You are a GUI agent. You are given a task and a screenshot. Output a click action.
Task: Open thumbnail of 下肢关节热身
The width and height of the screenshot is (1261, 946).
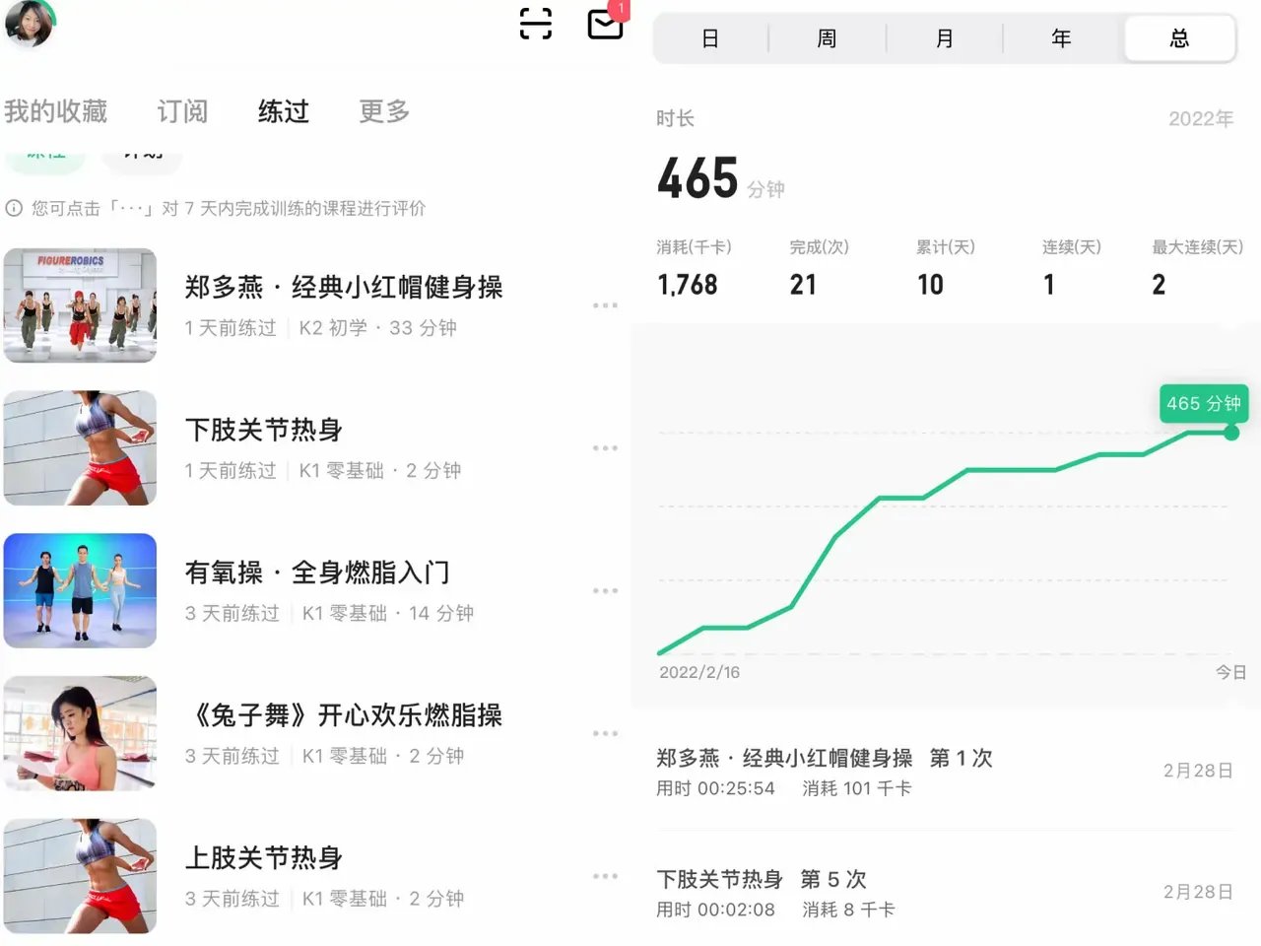80,448
